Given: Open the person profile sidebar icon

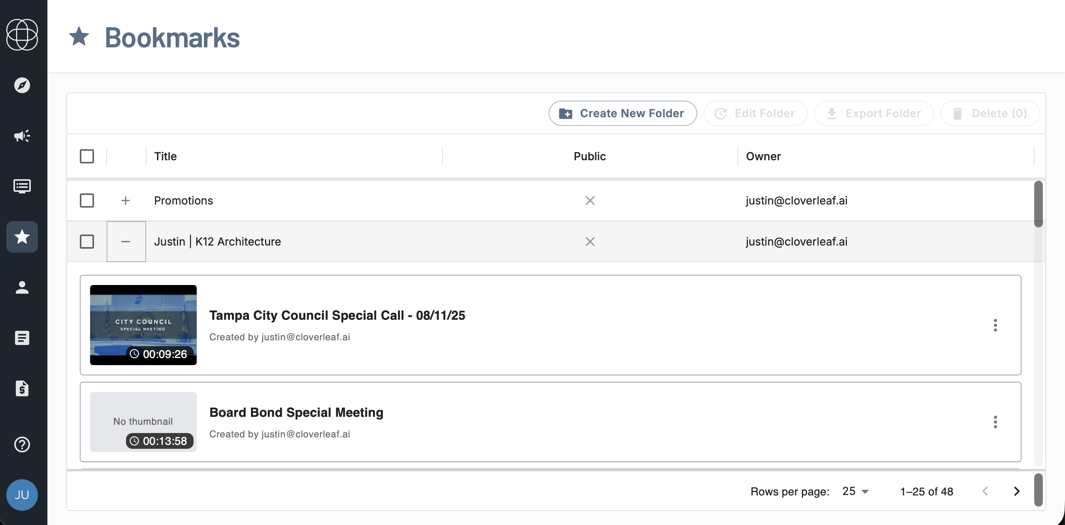Looking at the screenshot, I should coord(22,287).
